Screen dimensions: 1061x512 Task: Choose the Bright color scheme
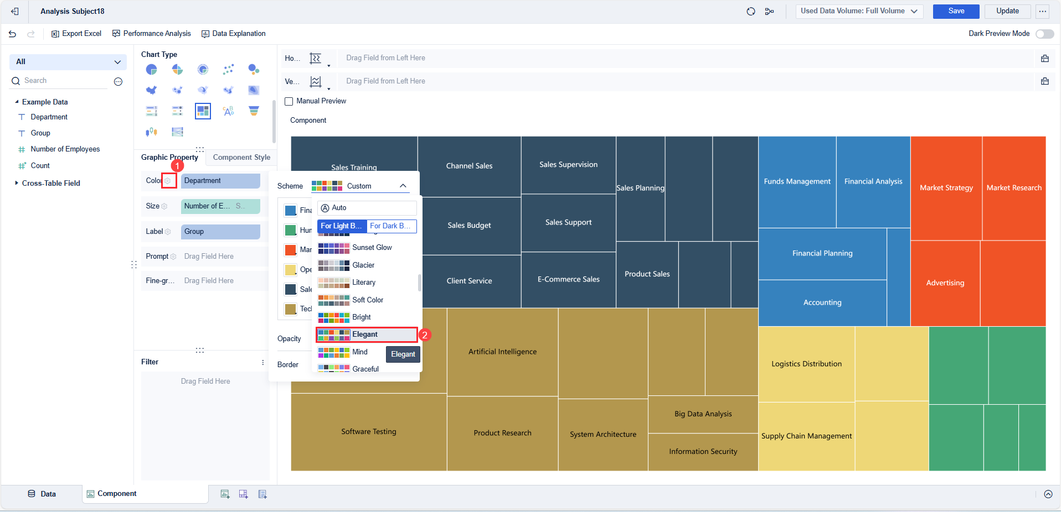coord(367,317)
